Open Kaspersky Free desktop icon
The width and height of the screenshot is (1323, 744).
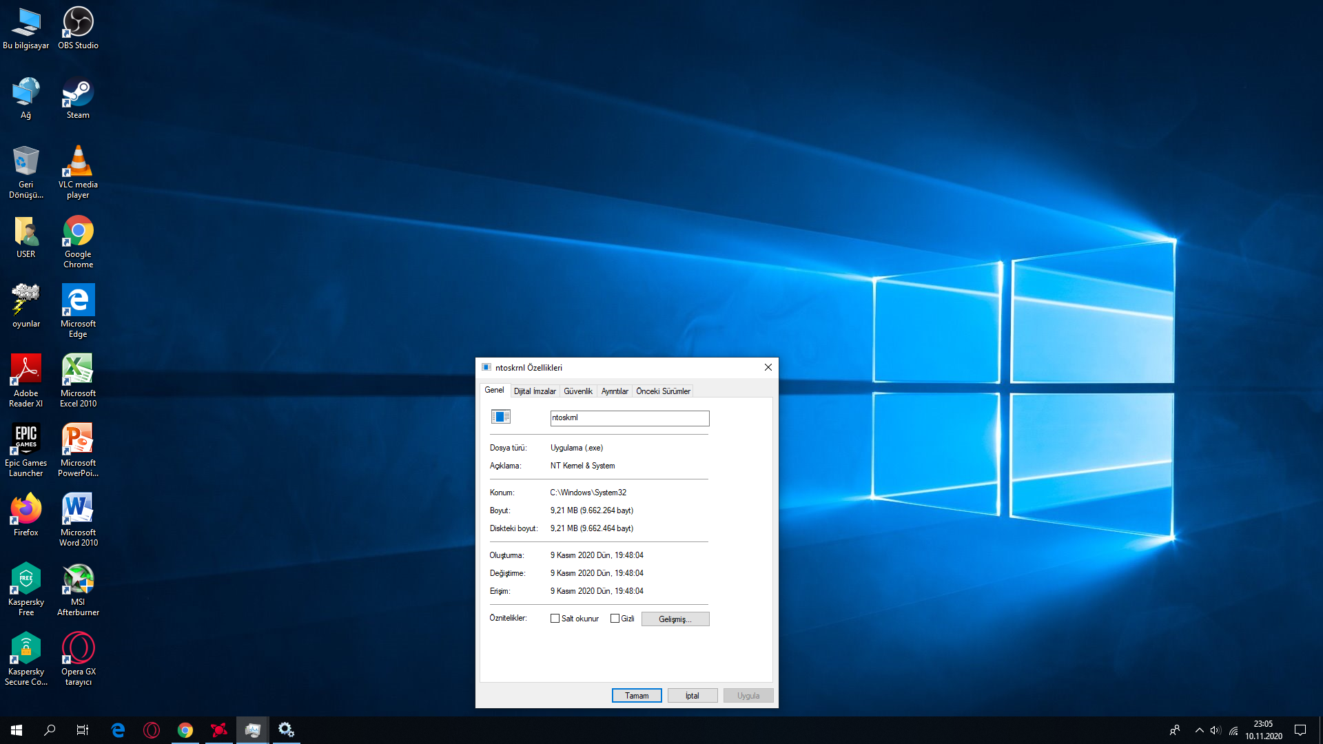(x=25, y=585)
